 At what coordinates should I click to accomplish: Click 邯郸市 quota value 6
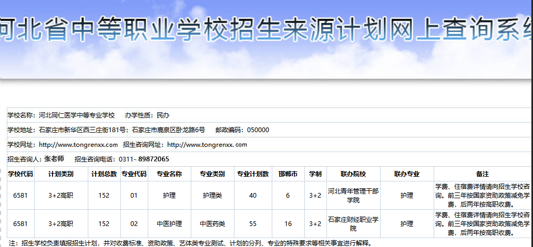pyautogui.click(x=288, y=196)
